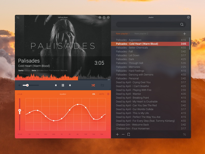Click the add file icon in playlist footer
The image size is (205, 154).
(129, 134)
